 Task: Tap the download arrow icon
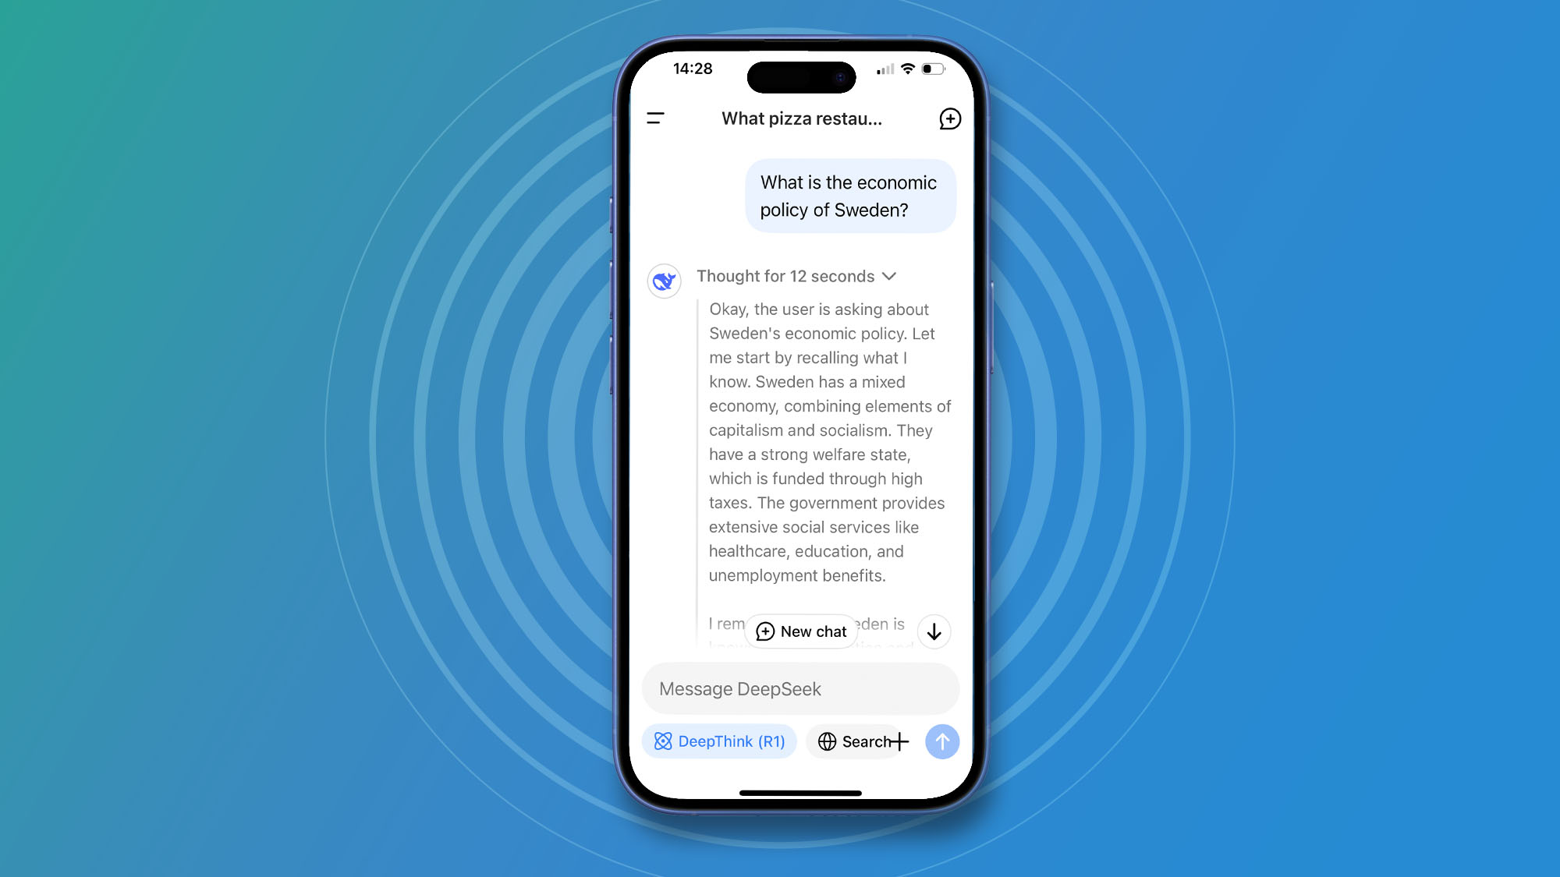934,631
